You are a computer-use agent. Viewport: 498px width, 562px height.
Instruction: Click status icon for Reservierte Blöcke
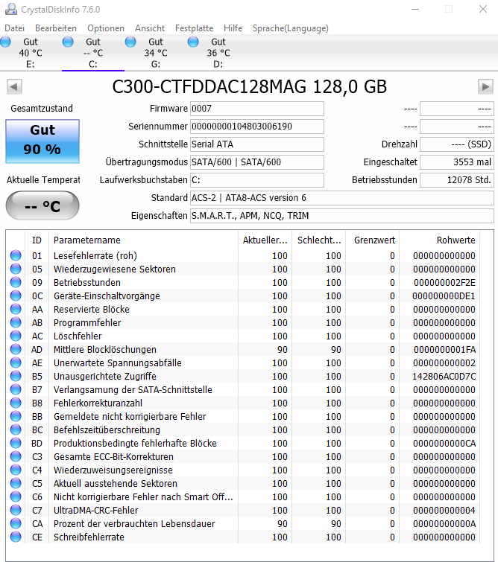pyautogui.click(x=16, y=309)
